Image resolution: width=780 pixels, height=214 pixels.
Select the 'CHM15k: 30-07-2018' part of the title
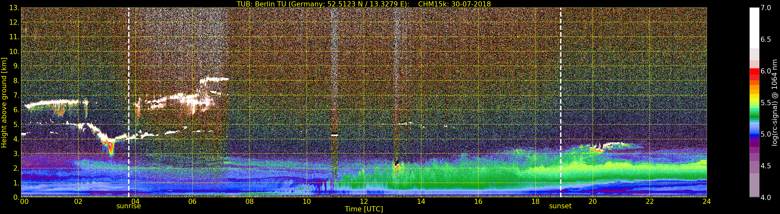pyautogui.click(x=455, y=4)
